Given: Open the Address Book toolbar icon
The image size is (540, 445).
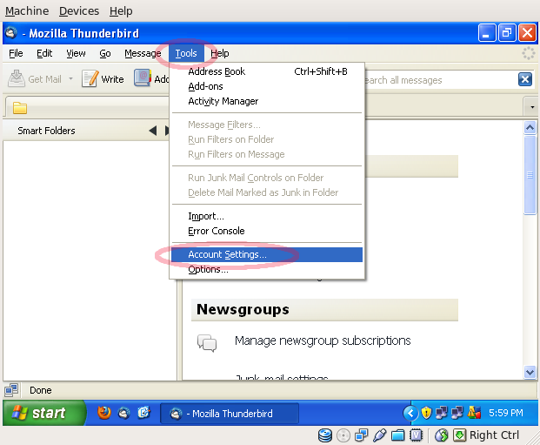Looking at the screenshot, I should [x=142, y=78].
